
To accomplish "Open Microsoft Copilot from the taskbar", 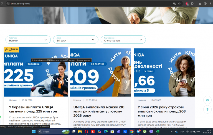I will 99,132.
